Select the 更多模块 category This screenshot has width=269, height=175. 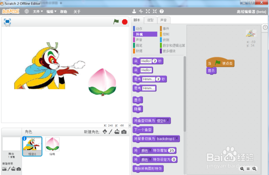172,51
